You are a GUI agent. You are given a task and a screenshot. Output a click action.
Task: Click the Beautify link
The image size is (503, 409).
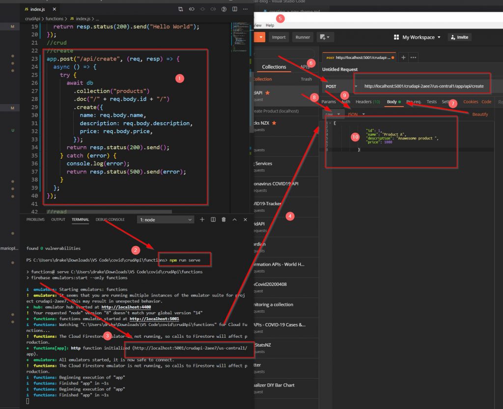click(x=480, y=114)
